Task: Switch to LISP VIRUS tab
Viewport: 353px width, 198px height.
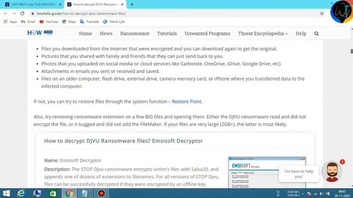Action: 34,4
